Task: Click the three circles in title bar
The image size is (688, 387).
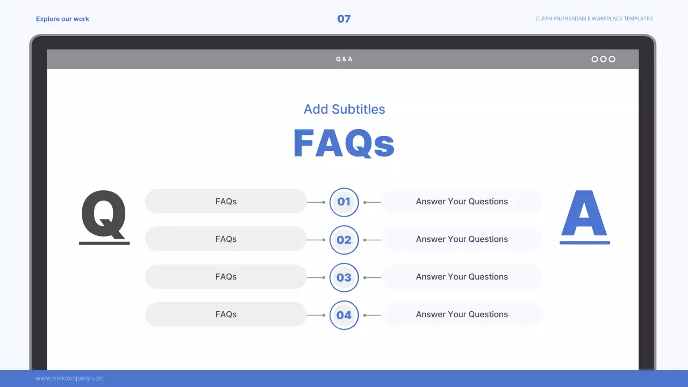Action: [603, 59]
